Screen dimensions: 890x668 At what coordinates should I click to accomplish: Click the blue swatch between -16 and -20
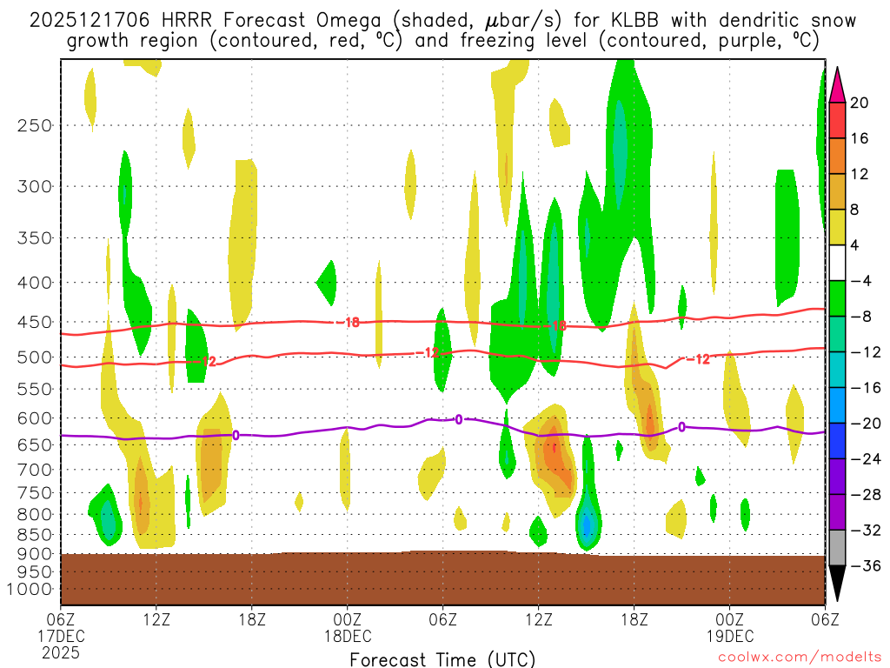837,405
